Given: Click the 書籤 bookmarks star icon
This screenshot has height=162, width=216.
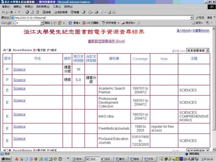Looking at the screenshot, I should point(70,23).
